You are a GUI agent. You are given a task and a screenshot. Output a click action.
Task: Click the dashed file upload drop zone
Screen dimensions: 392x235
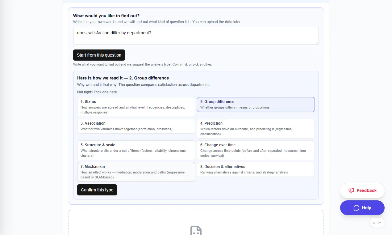point(196,223)
